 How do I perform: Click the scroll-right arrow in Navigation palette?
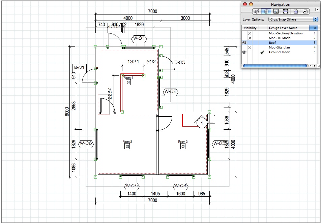[x=315, y=66]
